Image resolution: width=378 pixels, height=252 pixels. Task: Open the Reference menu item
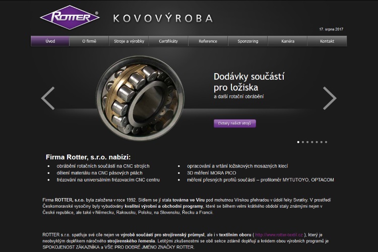pos(208,41)
